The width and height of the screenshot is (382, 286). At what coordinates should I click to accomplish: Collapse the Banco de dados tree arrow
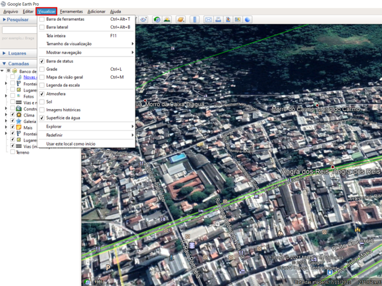2,70
